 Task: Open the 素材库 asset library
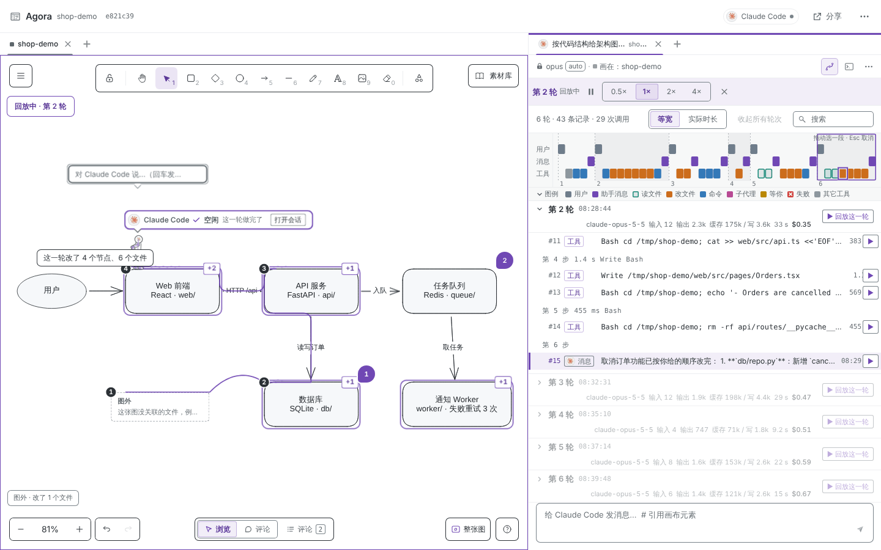coord(494,76)
